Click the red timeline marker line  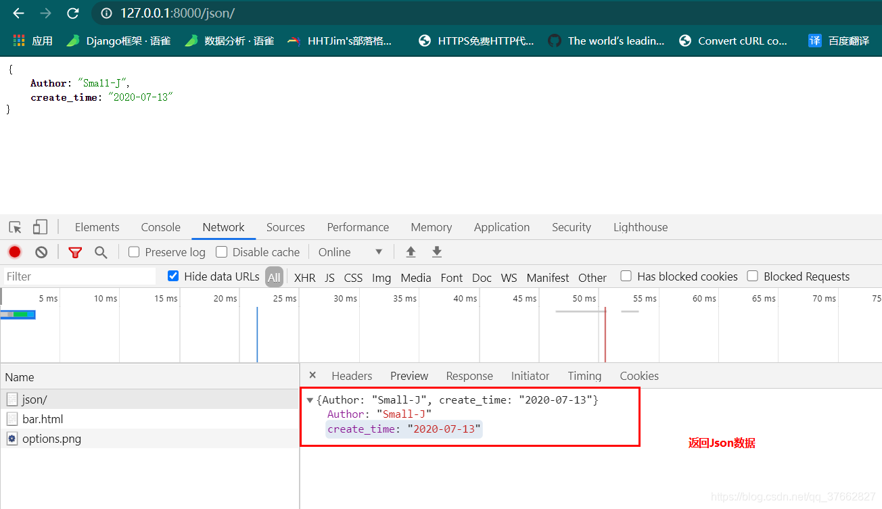[x=605, y=335]
